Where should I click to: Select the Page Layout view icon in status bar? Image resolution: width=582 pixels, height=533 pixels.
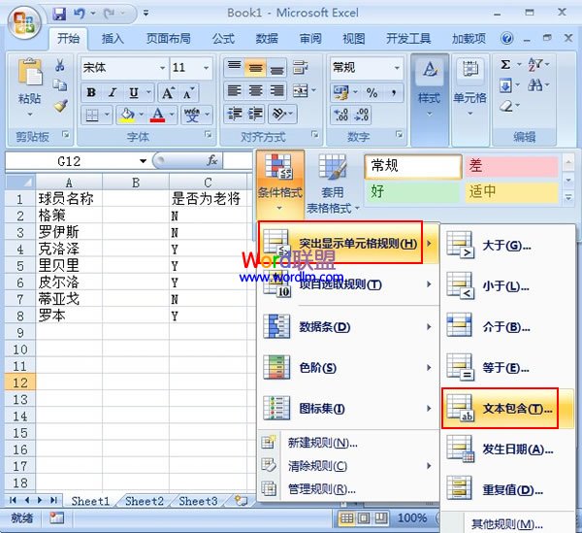(364, 517)
